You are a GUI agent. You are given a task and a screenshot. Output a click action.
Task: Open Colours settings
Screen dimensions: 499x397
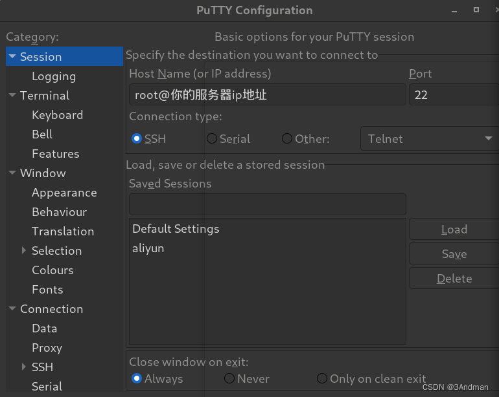(52, 270)
